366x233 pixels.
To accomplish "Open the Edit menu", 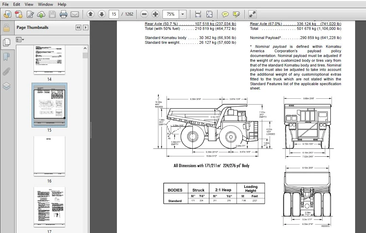I will click(x=17, y=4).
